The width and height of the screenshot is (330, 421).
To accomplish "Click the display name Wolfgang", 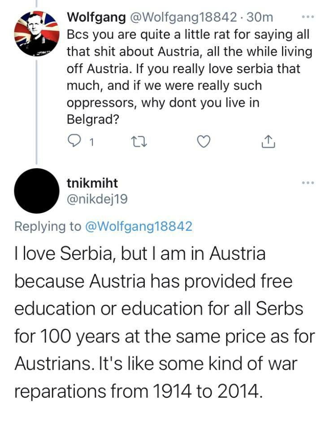I will (x=96, y=18).
